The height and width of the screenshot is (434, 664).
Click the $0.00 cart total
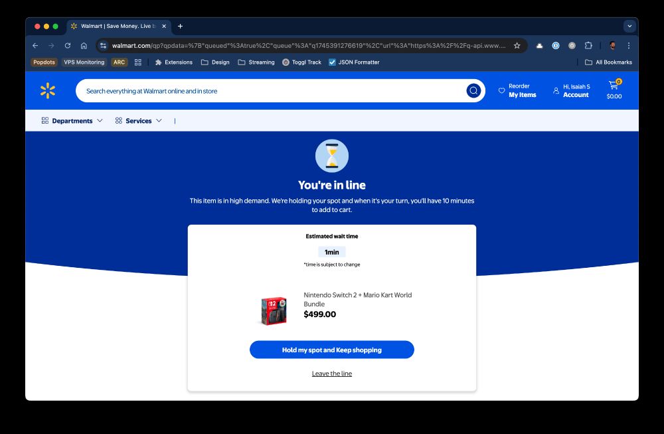coord(614,96)
